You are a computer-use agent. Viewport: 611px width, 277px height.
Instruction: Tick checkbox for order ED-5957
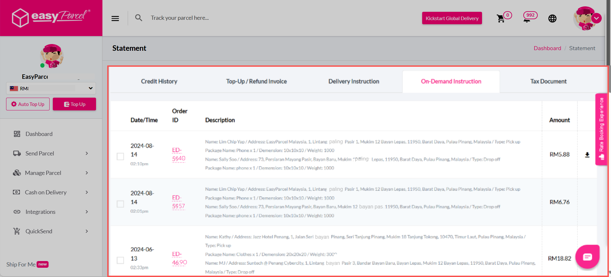tap(120, 204)
